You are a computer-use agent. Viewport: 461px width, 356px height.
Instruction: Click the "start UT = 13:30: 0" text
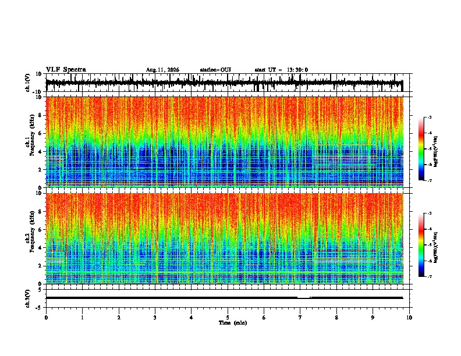pyautogui.click(x=281, y=70)
